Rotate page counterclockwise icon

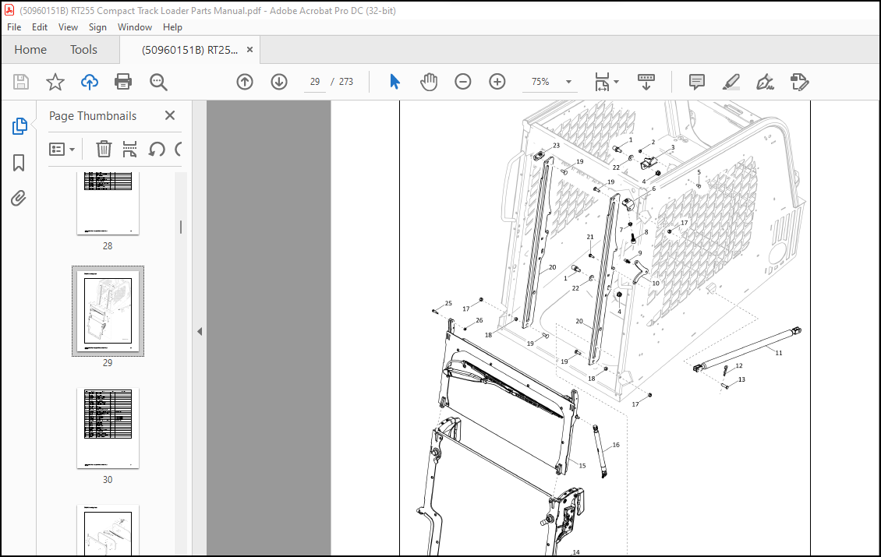[x=157, y=150]
